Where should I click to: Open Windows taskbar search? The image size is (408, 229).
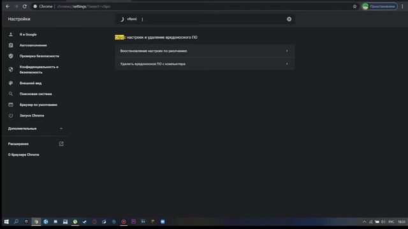[x=16, y=221]
